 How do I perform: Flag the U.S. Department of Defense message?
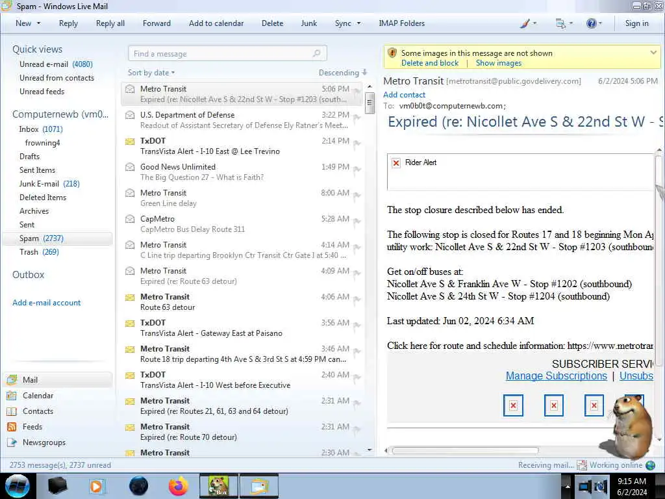(x=357, y=118)
